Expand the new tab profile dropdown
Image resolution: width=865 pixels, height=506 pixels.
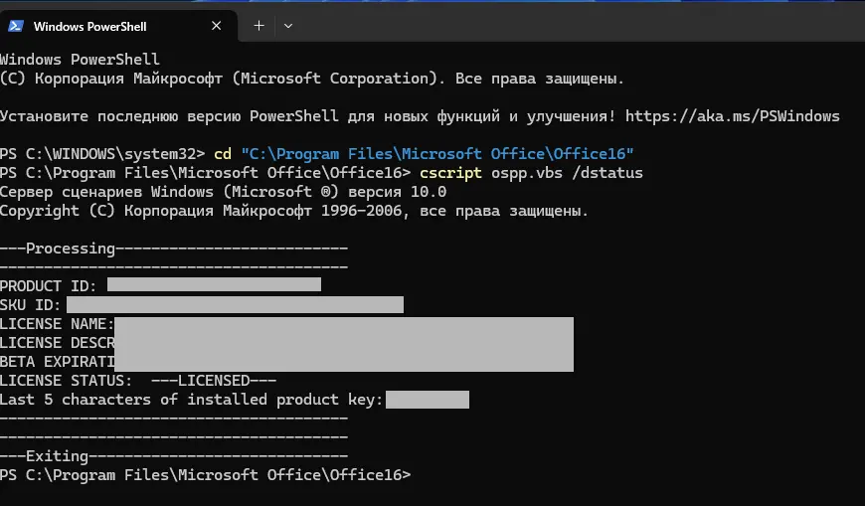[x=288, y=26]
